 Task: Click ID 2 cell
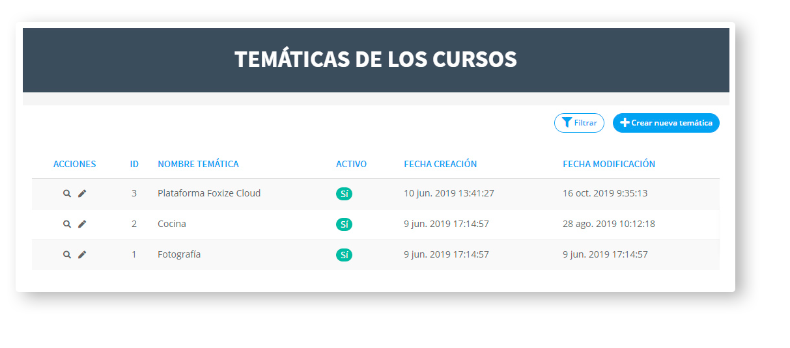coord(134,224)
